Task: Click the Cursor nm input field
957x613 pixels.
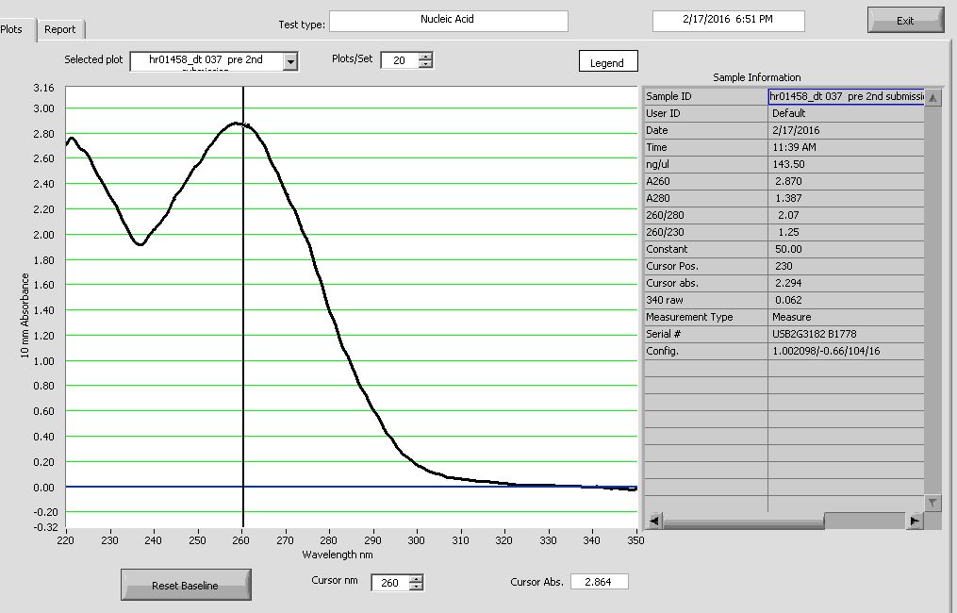Action: [x=389, y=583]
